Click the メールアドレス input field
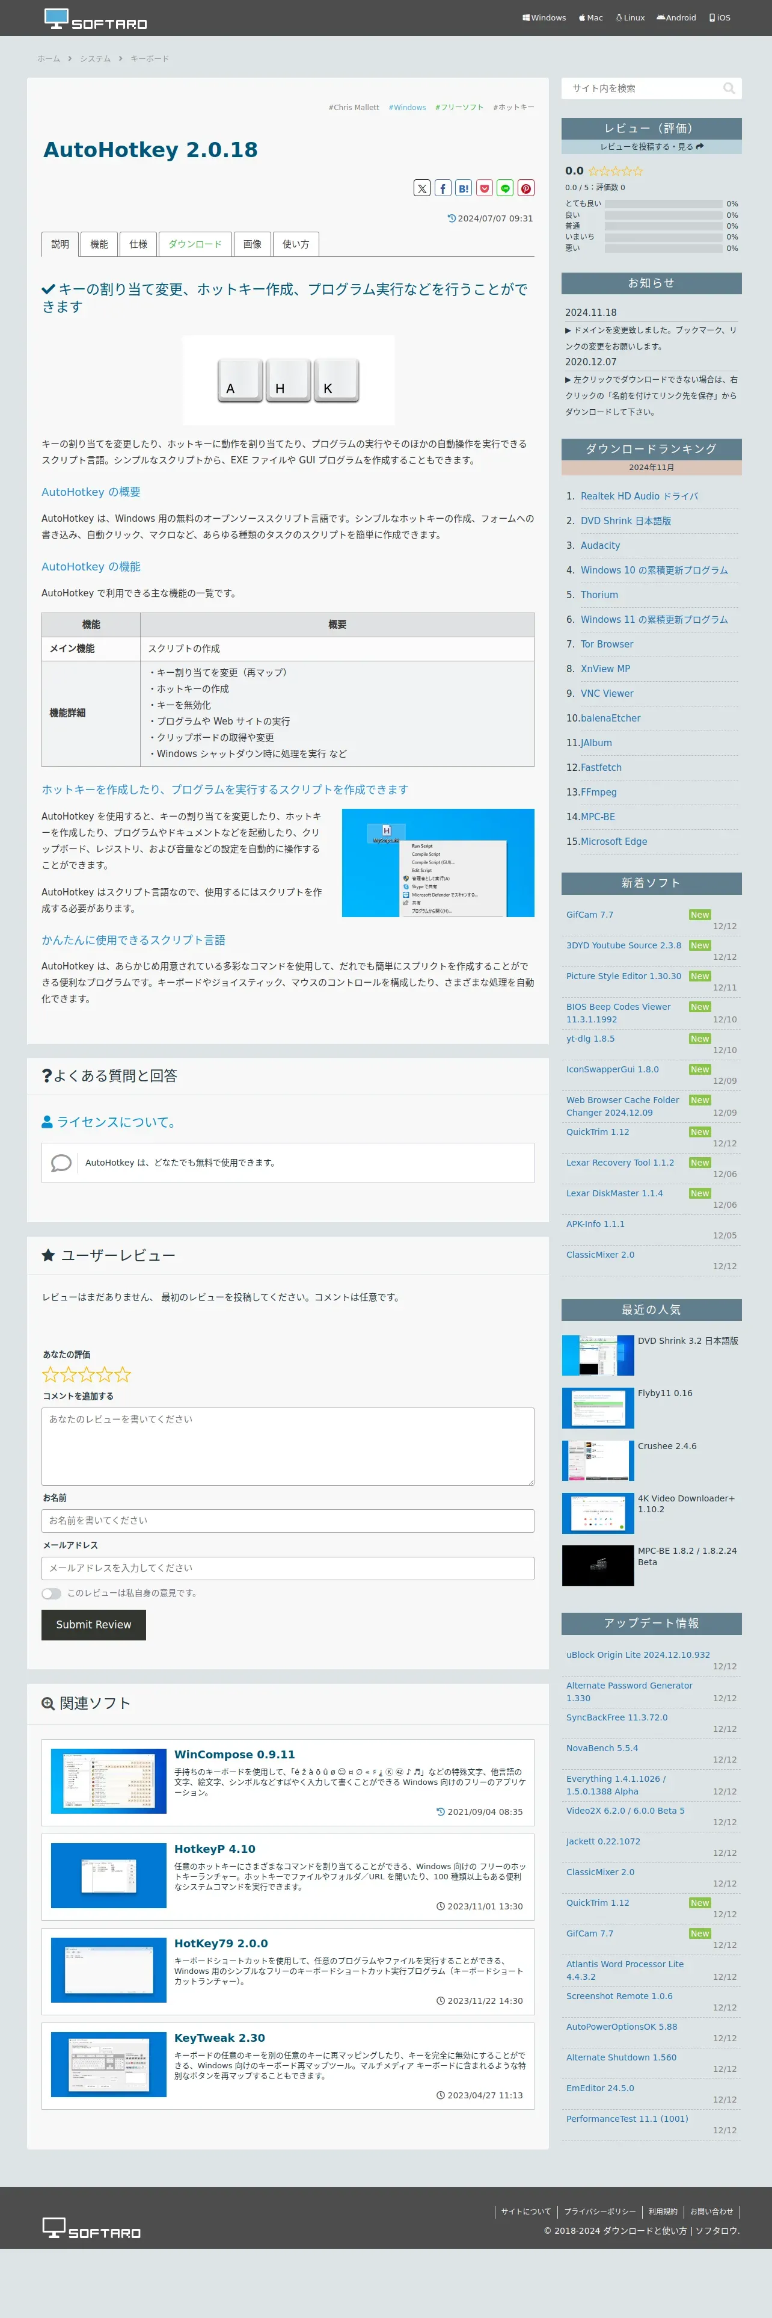The height and width of the screenshot is (2318, 772). tap(287, 1568)
